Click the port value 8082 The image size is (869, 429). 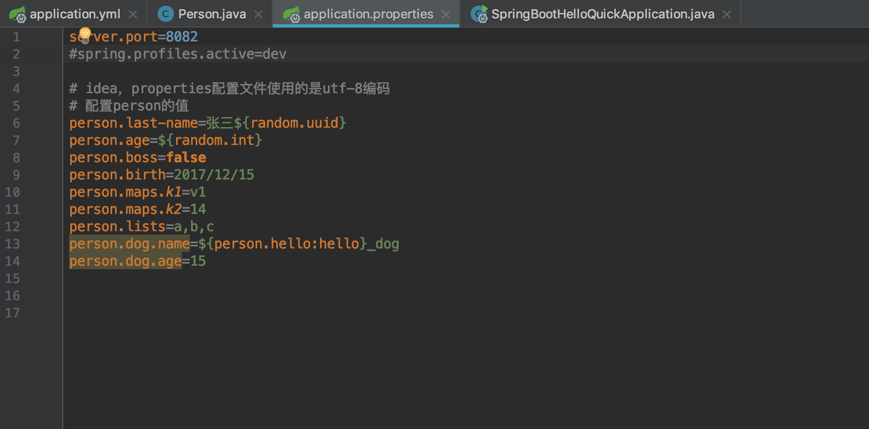click(x=182, y=37)
